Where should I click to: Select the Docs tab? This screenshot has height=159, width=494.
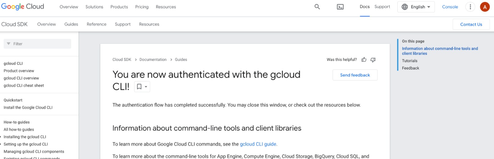365,7
